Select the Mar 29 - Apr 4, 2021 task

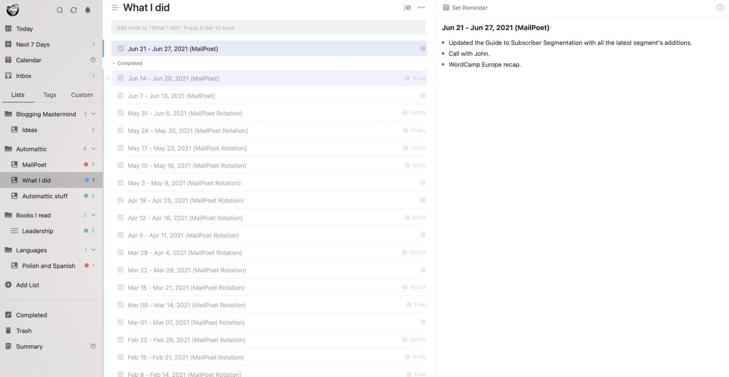[269, 252]
